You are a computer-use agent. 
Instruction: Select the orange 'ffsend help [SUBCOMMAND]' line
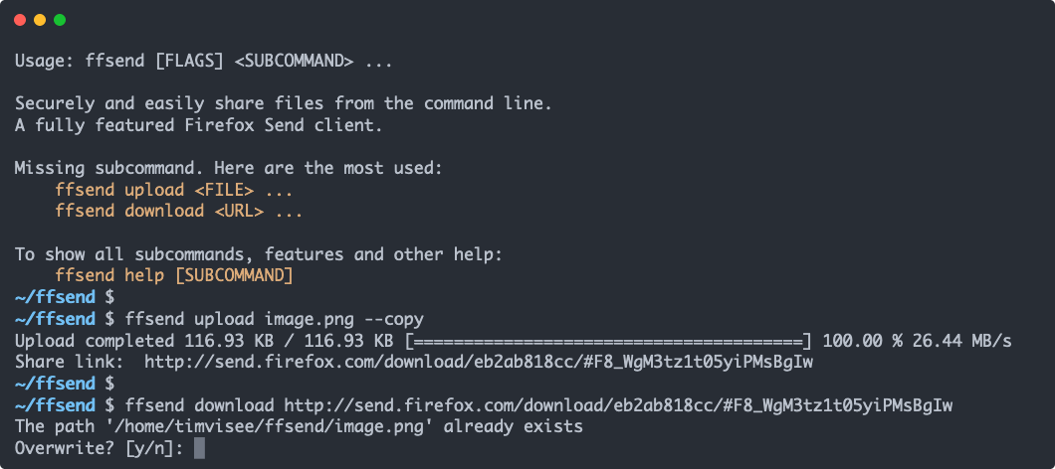tap(174, 275)
